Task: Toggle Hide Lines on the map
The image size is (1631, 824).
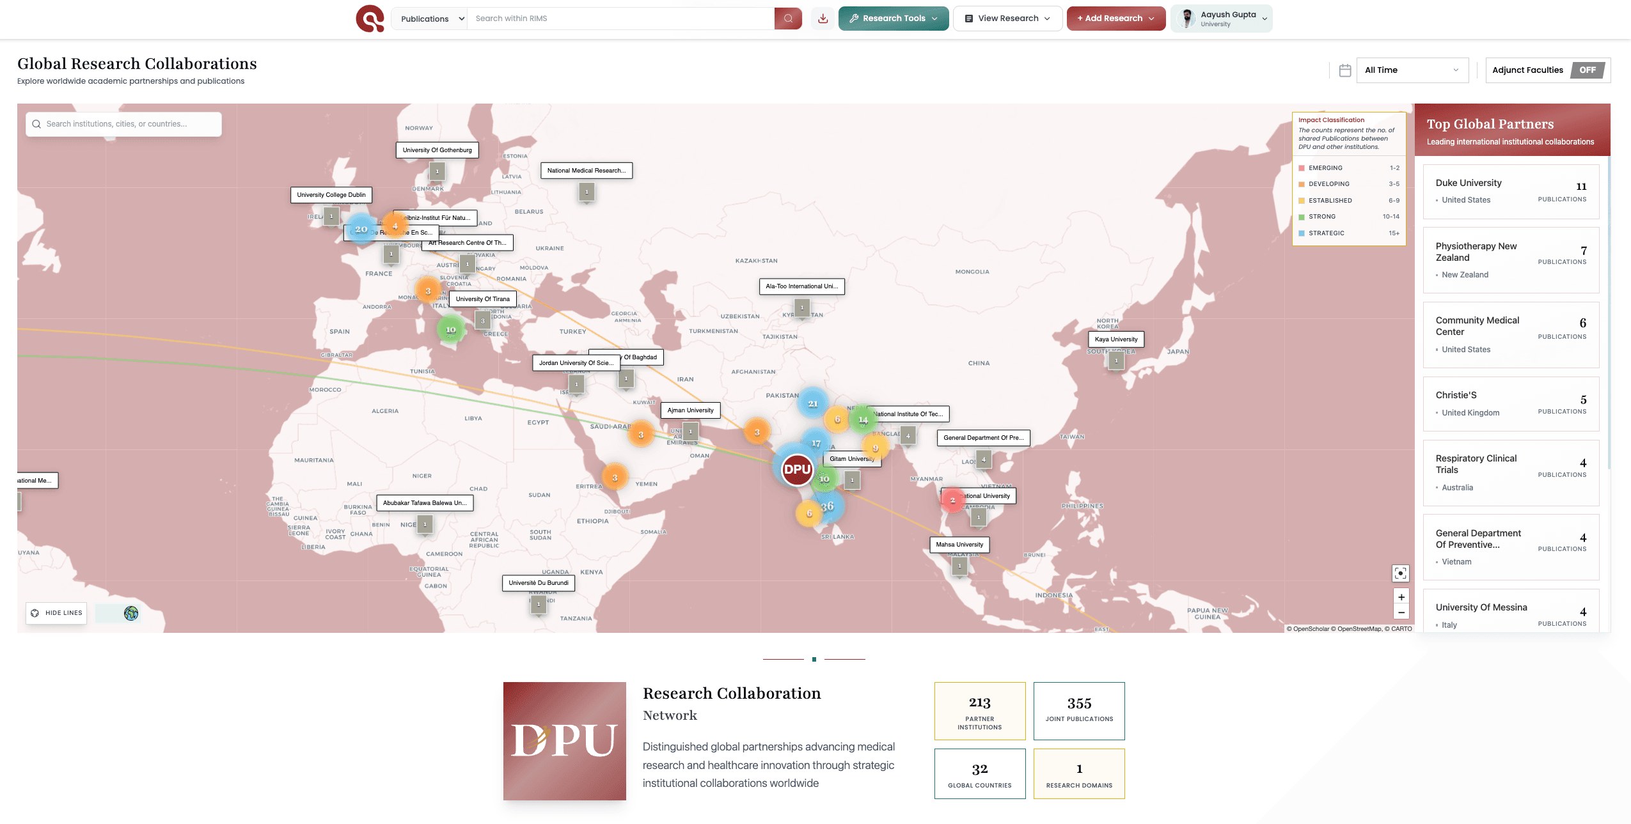Action: click(57, 613)
